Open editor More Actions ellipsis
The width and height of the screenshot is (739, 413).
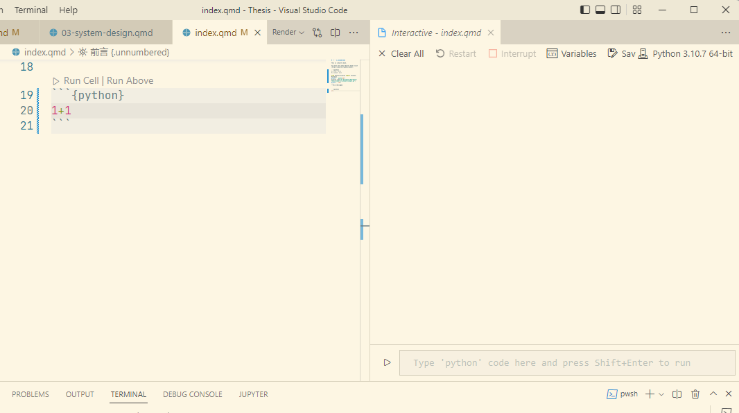click(354, 33)
